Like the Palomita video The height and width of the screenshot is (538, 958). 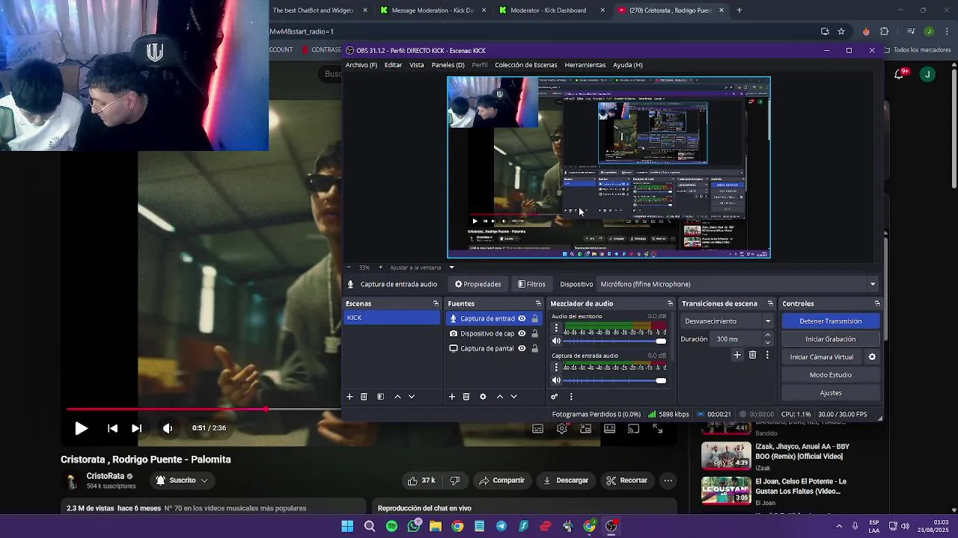point(421,480)
